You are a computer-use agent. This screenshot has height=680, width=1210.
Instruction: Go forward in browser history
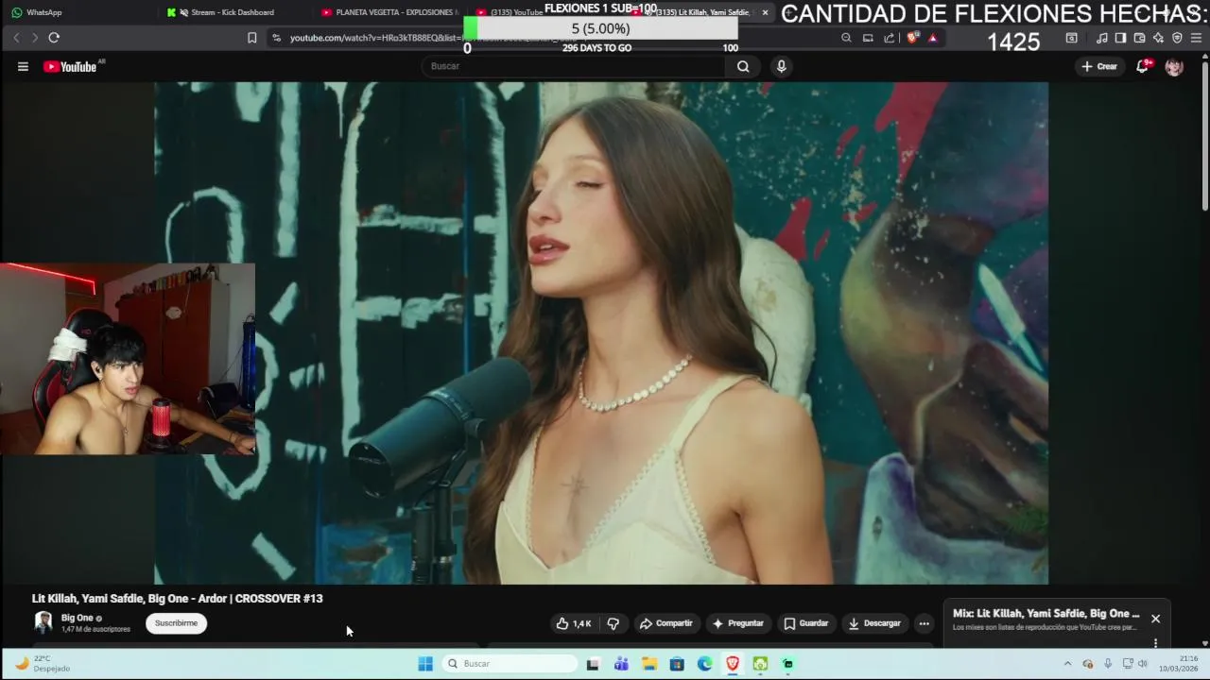(x=35, y=38)
